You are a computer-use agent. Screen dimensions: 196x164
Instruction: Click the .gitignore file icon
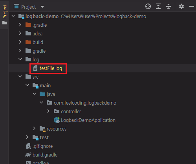(28, 146)
